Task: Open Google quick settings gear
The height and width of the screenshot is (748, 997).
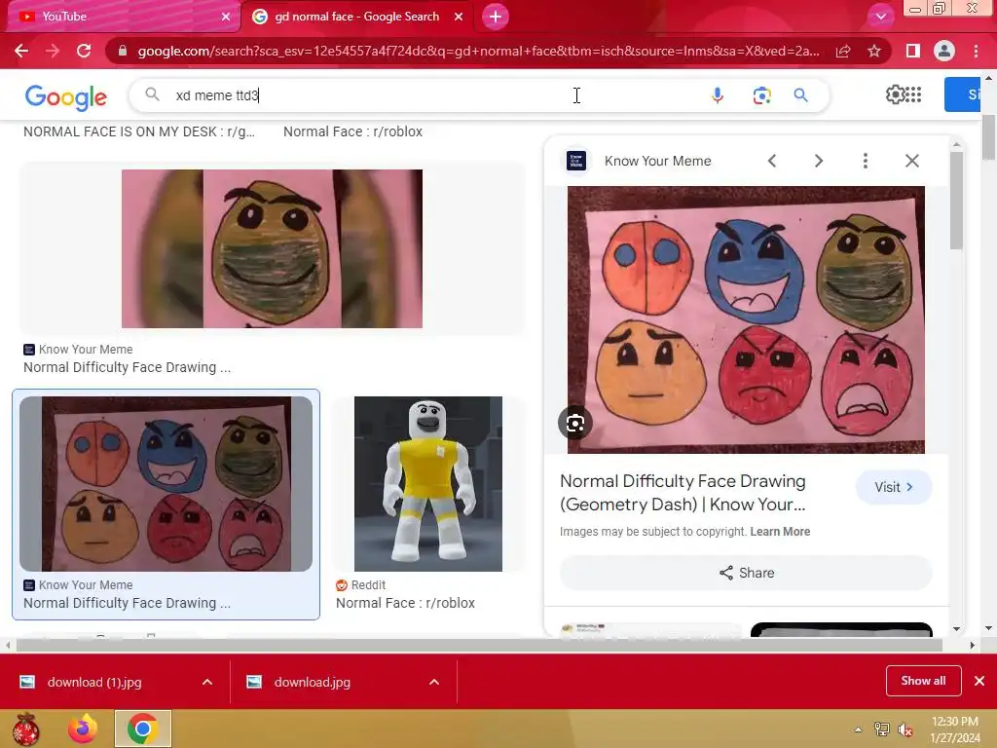Action: 895,94
